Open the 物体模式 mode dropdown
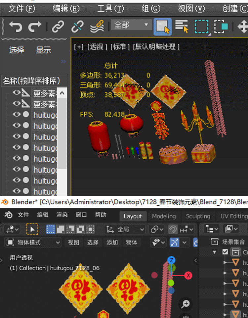This screenshot has width=248, height=318. [x=34, y=242]
